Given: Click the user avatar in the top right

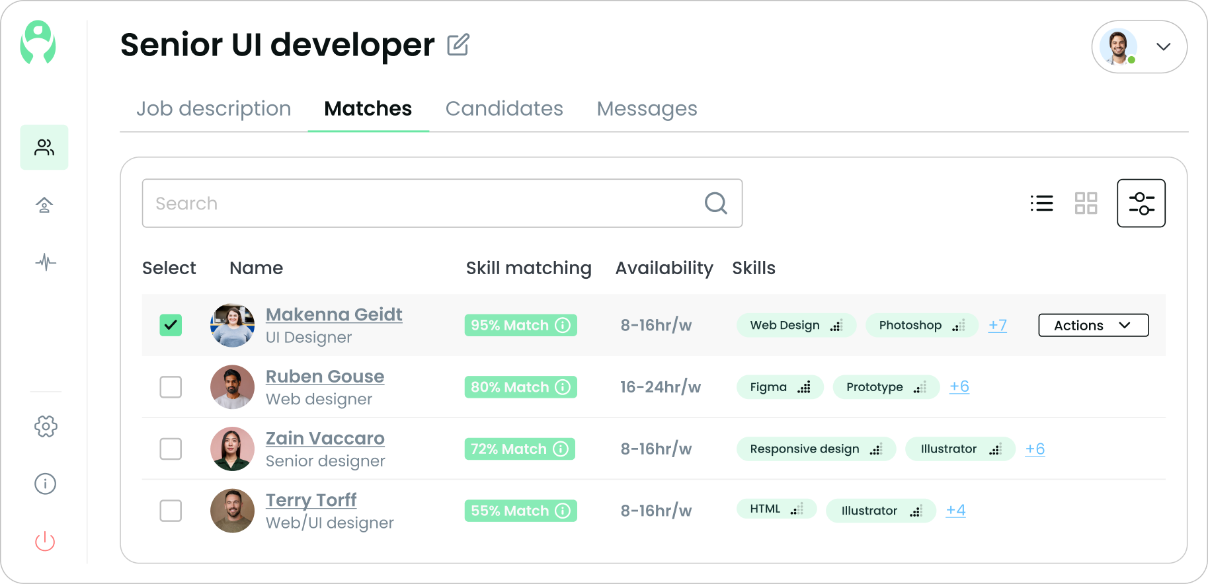Looking at the screenshot, I should coord(1119,47).
